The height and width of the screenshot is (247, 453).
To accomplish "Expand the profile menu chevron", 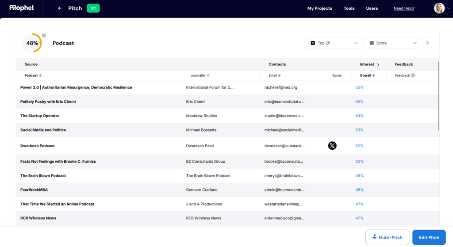I will pos(449,8).
